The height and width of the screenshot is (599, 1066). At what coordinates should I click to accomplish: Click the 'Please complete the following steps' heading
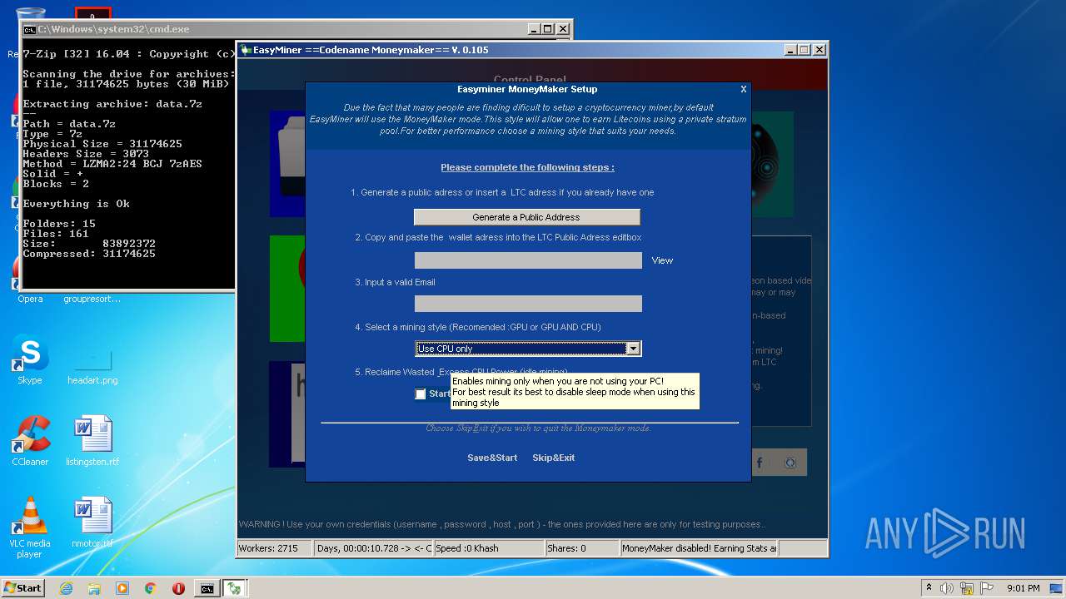coord(527,167)
